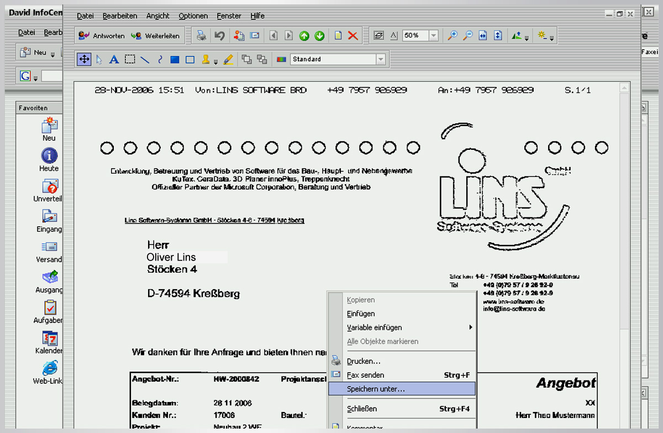Choose Speichern unter... from context menu

tap(402, 389)
